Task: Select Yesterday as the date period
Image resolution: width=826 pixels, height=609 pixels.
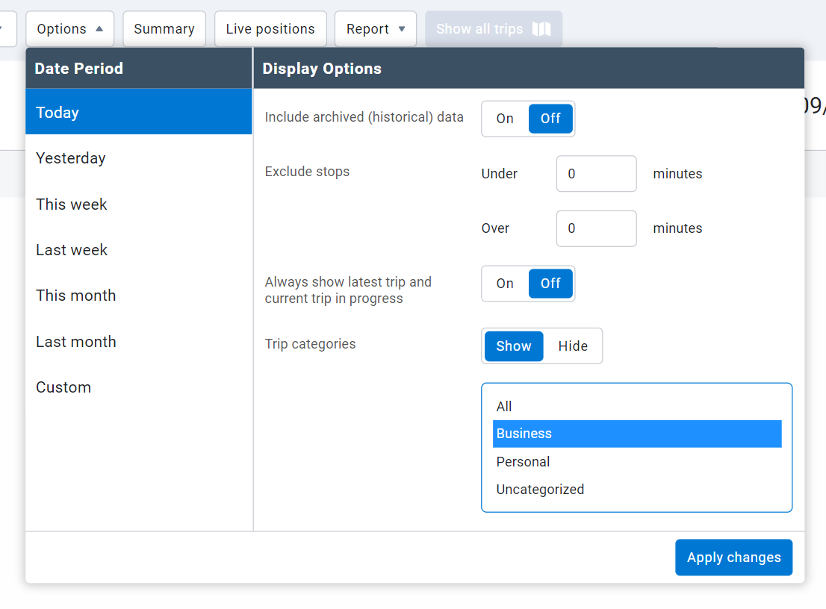Action: pyautogui.click(x=71, y=158)
